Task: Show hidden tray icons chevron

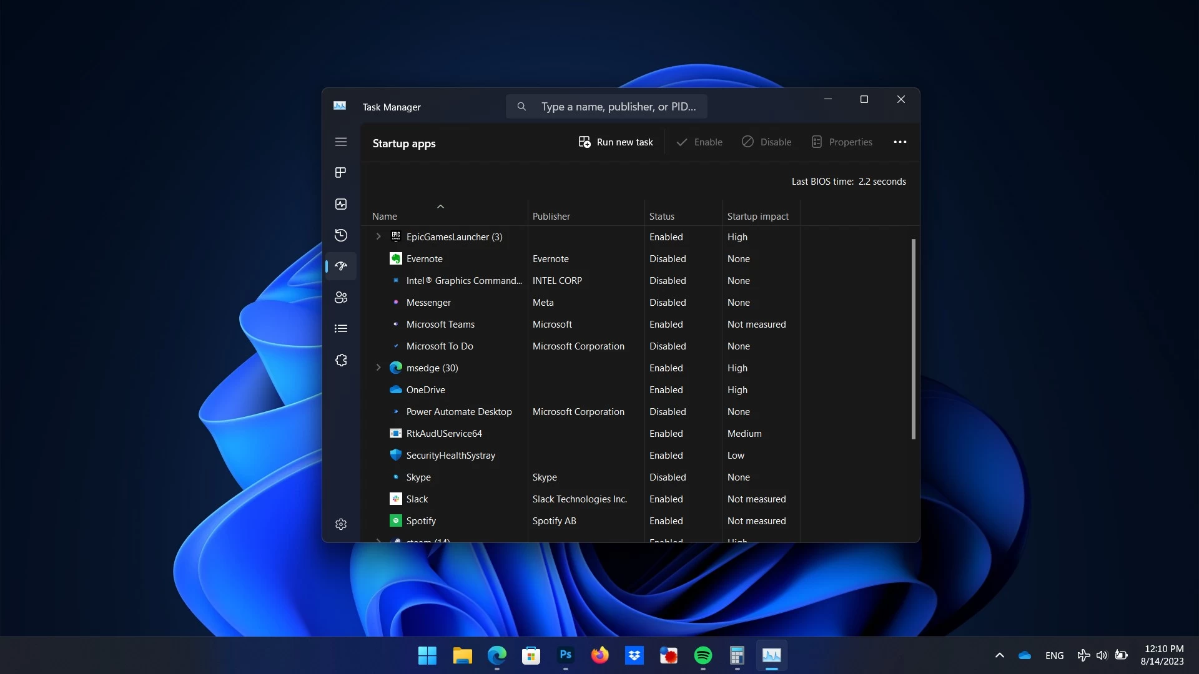Action: click(1000, 655)
